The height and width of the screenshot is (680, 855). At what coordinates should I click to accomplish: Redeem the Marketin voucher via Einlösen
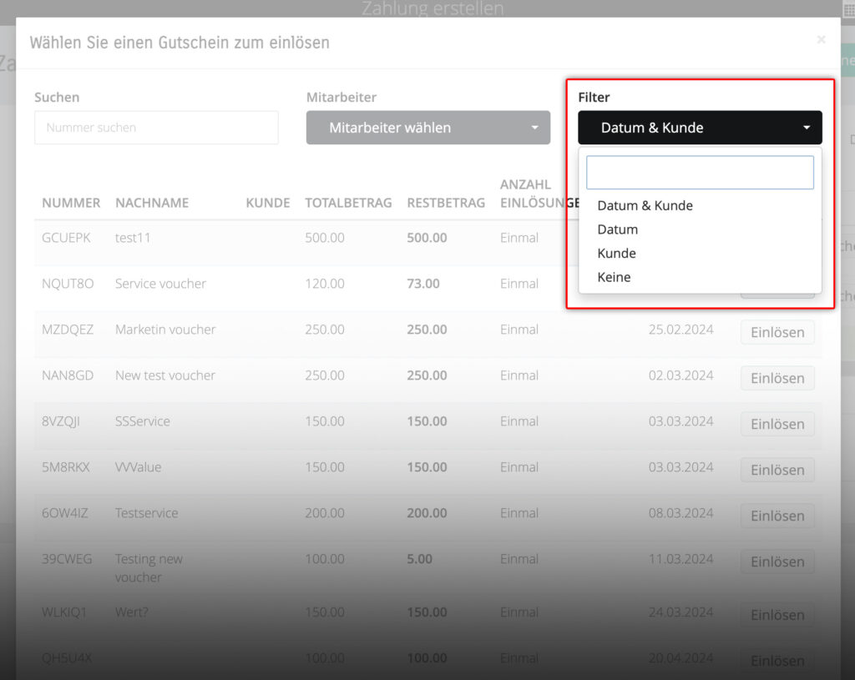tap(777, 332)
